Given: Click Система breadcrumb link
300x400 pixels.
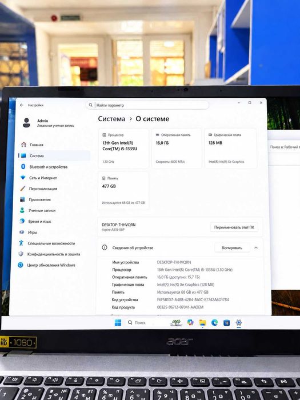Looking at the screenshot, I should 112,119.
